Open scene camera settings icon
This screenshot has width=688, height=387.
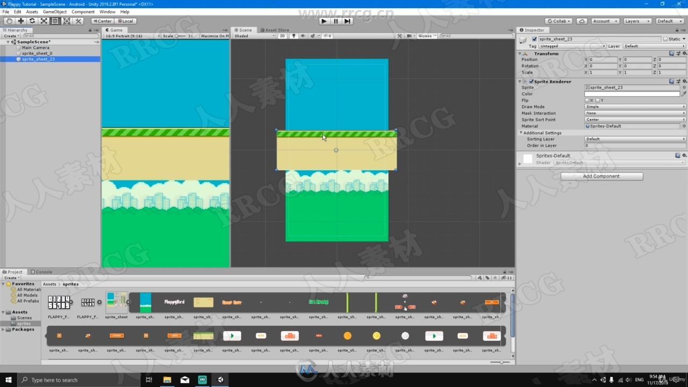tap(411, 36)
